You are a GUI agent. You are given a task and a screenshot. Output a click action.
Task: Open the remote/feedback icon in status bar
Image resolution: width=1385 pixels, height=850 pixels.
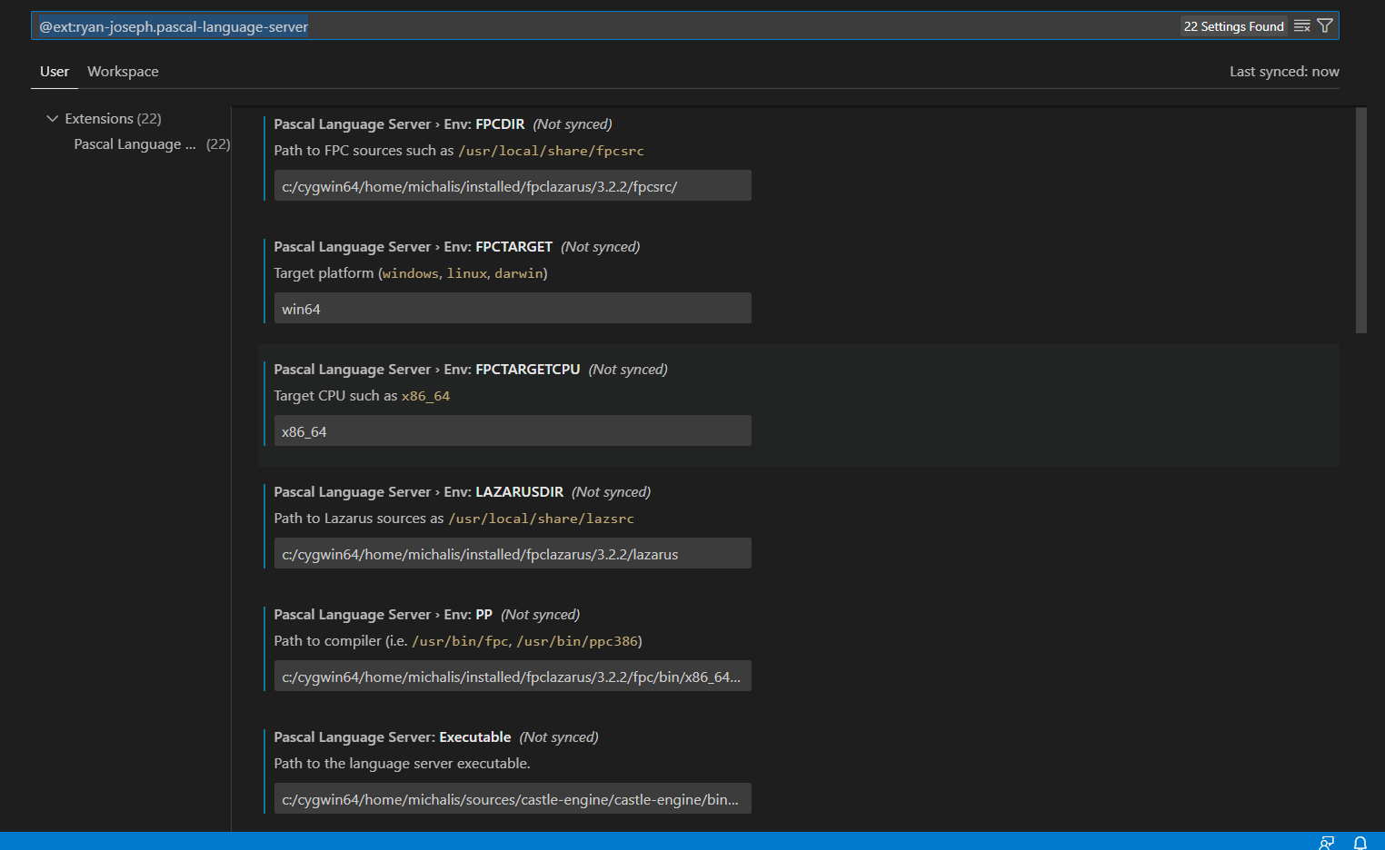click(x=1327, y=842)
